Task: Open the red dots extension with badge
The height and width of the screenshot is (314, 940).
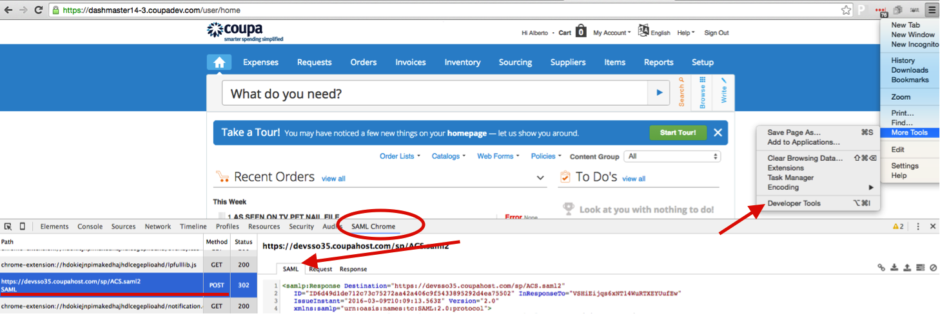Action: 881,11
